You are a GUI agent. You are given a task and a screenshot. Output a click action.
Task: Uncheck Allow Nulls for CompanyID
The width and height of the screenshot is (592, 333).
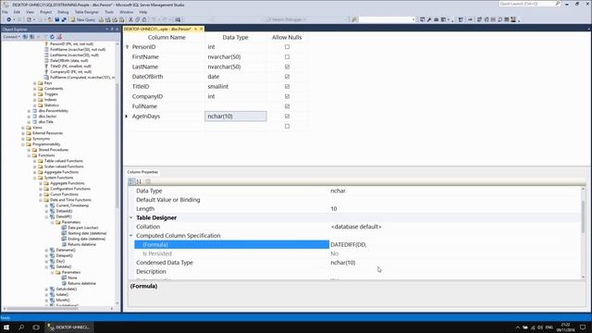pyautogui.click(x=287, y=96)
